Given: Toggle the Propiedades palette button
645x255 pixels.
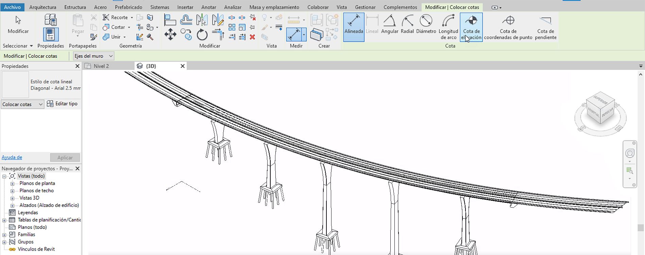Looking at the screenshot, I should pyautogui.click(x=51, y=35).
